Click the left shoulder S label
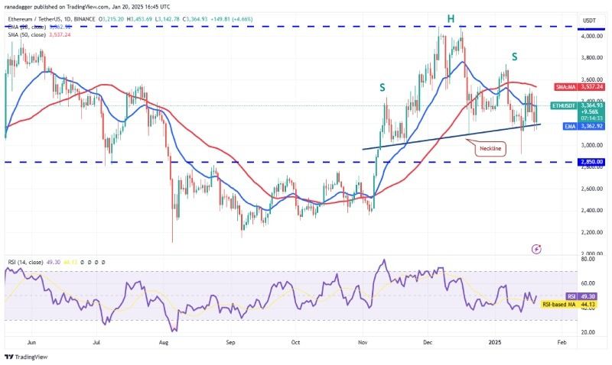 click(382, 88)
